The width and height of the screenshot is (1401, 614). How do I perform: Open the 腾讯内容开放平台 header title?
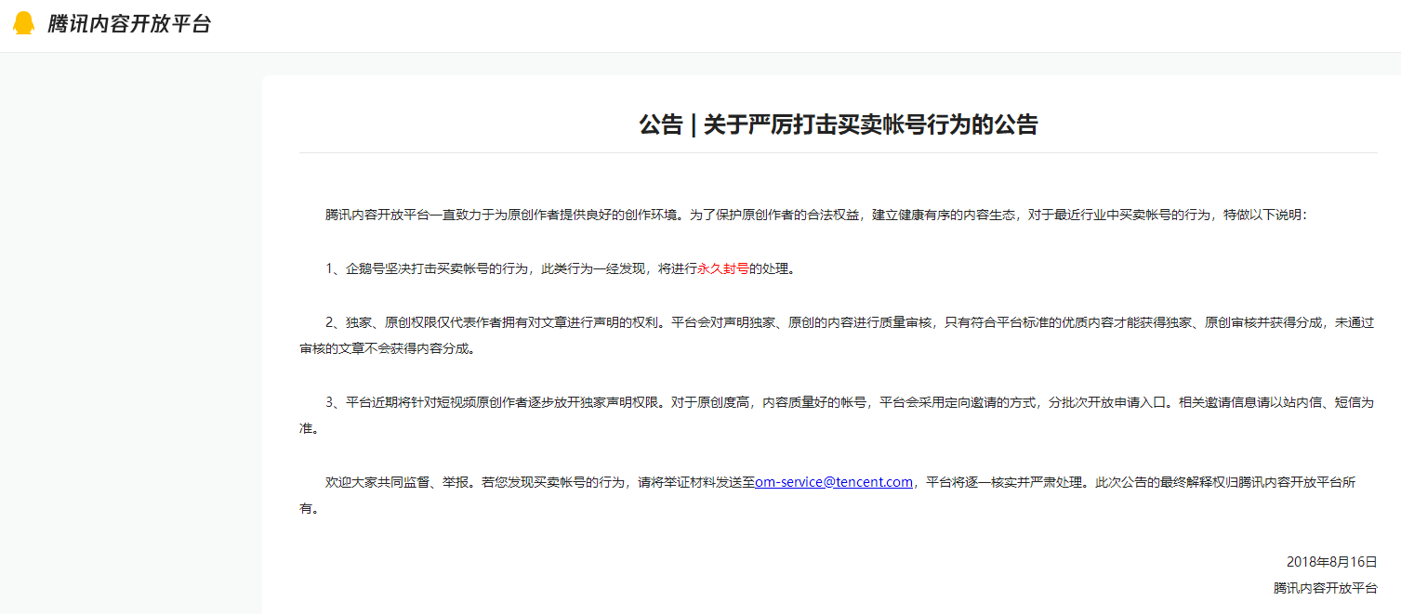[x=129, y=24]
